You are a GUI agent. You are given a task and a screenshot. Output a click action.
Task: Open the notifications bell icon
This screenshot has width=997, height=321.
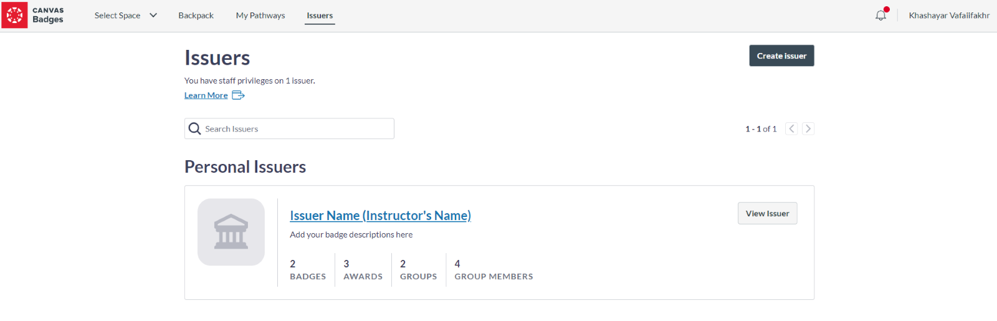pyautogui.click(x=880, y=15)
